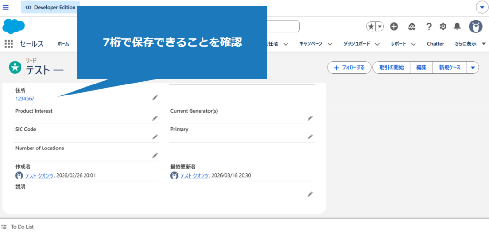
Task: Switch to the Chatter tab
Action: tap(435, 44)
